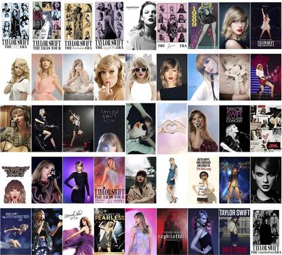Open the blue world tour live poster
The width and height of the screenshot is (282, 255).
pyautogui.click(x=16, y=231)
